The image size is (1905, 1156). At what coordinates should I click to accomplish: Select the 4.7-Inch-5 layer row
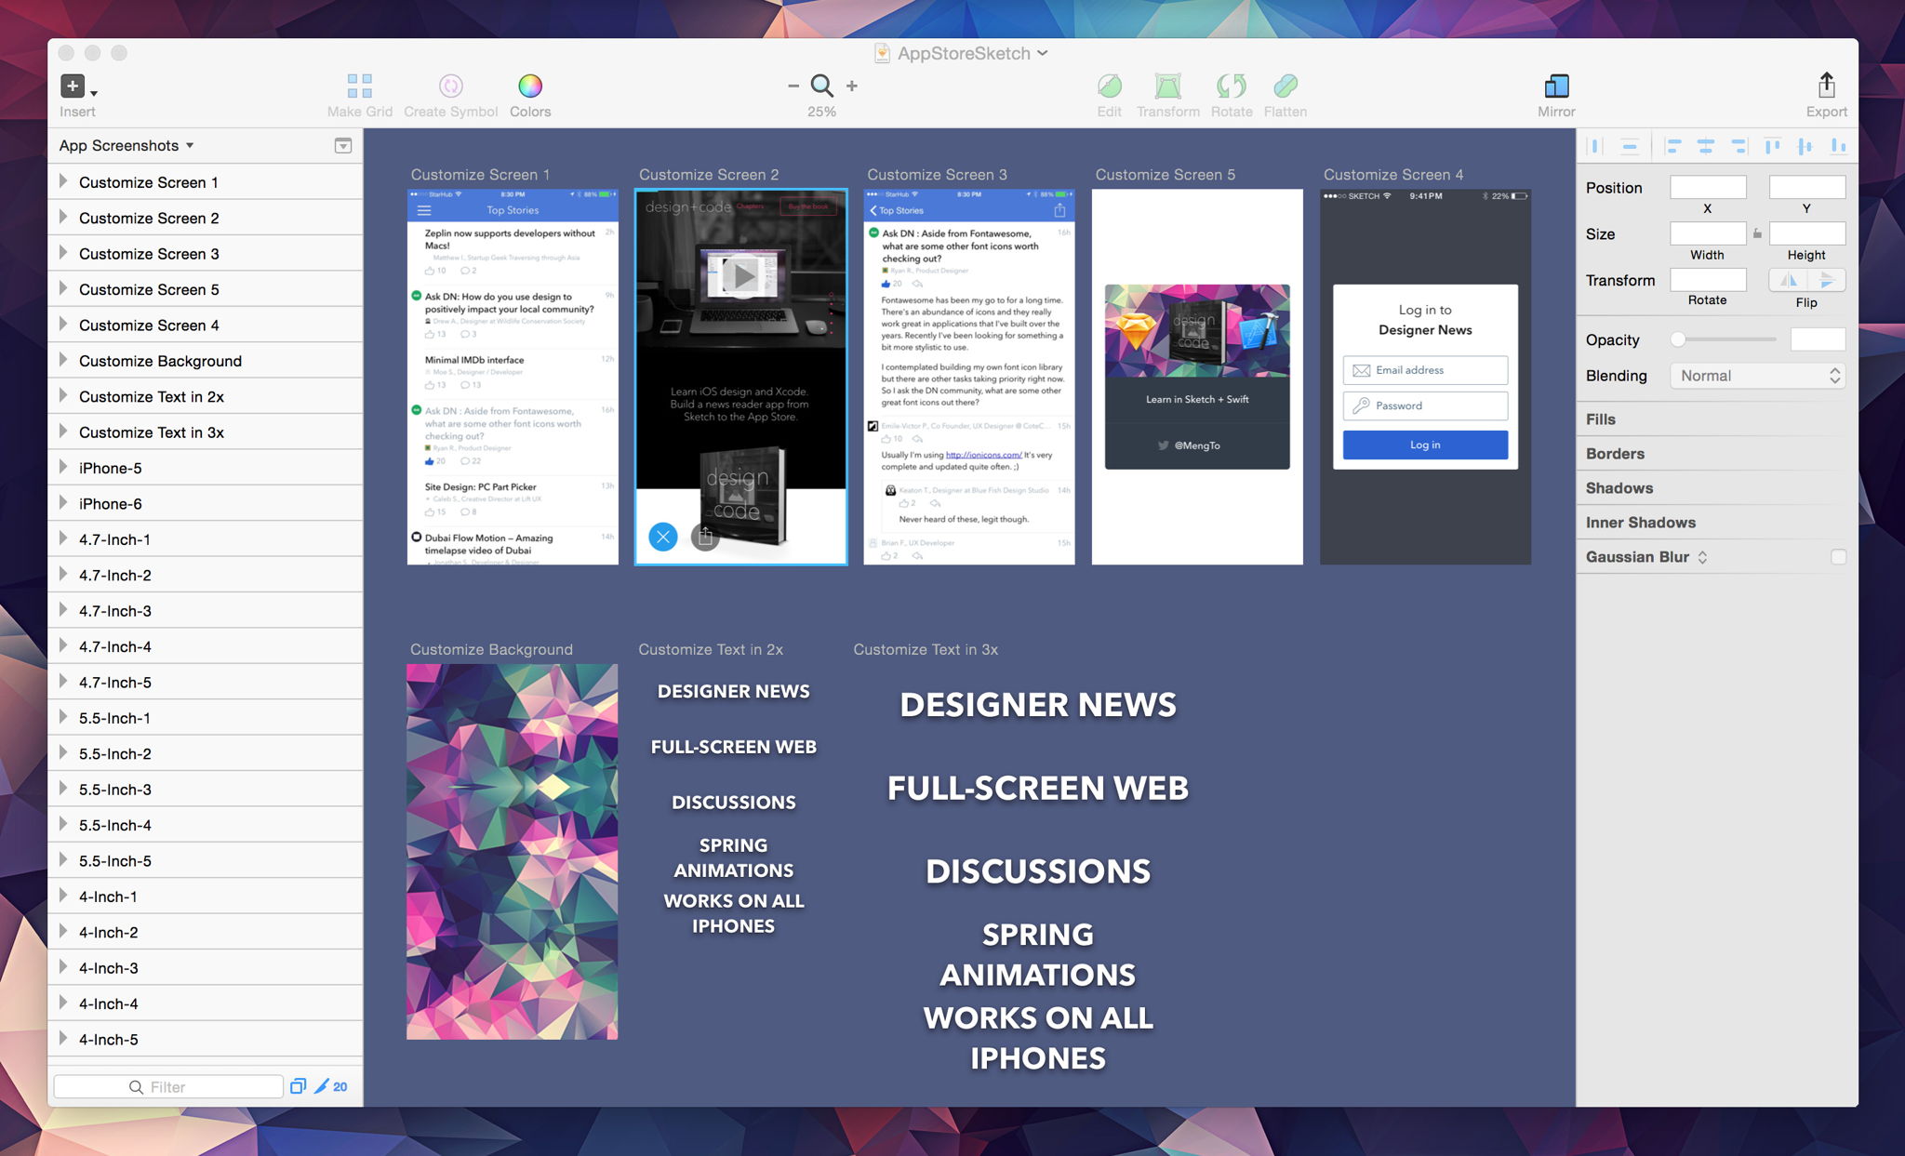[x=206, y=682]
